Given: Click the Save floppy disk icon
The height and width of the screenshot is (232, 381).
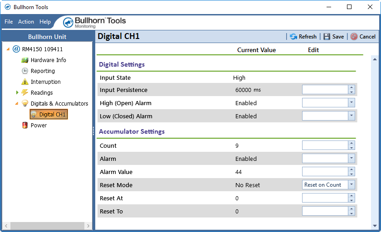Looking at the screenshot, I should click(x=327, y=37).
